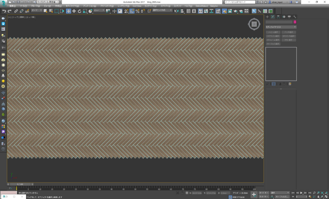Viewport: 329px width, 199px height.
Task: Select the Move tool in main toolbar
Action: coord(68,11)
